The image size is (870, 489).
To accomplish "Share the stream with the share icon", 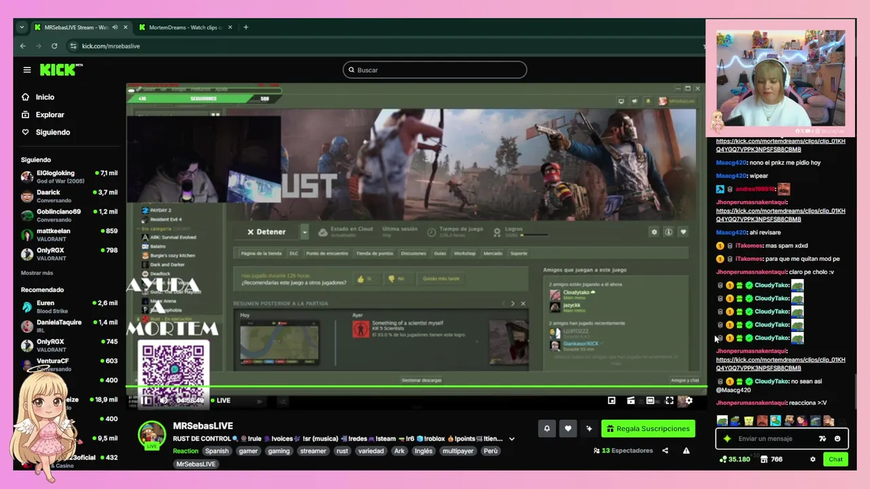I will coord(665,450).
